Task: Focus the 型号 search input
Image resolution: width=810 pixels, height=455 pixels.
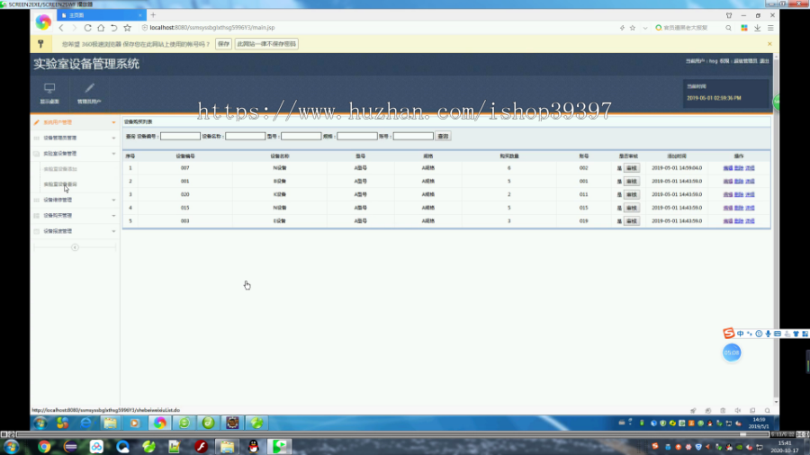Action: coord(301,136)
